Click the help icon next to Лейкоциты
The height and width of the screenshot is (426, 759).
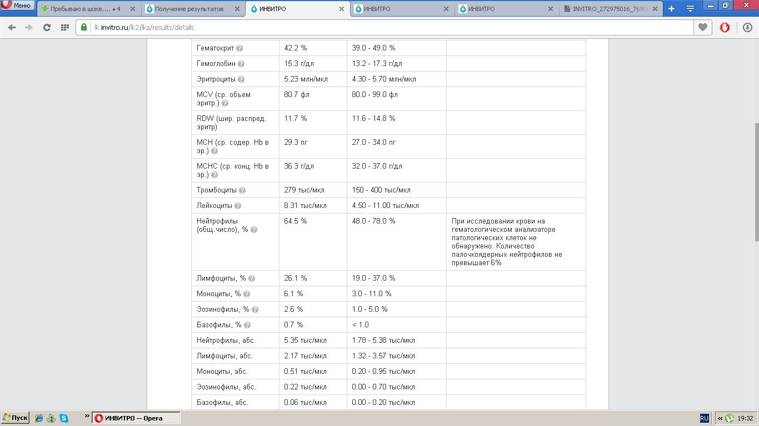(x=238, y=206)
